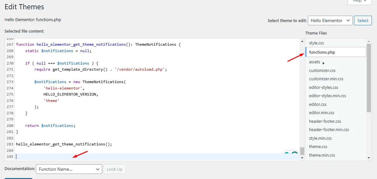Click the Help tab button
Viewport: 377px width, 179px height.
click(359, 2)
